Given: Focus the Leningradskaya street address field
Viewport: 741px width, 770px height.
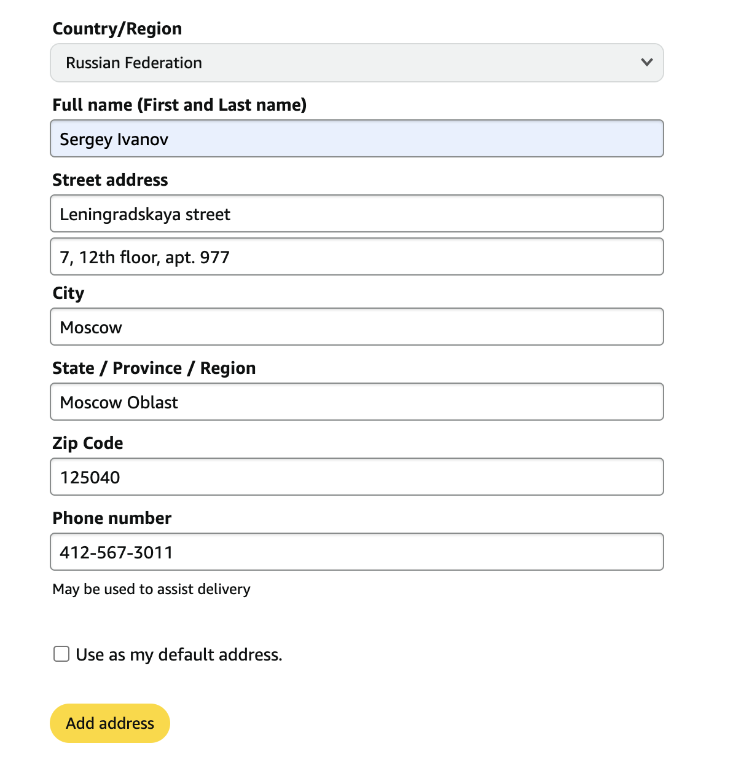Looking at the screenshot, I should 356,214.
